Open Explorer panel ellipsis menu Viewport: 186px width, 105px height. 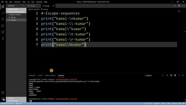pos(23,6)
